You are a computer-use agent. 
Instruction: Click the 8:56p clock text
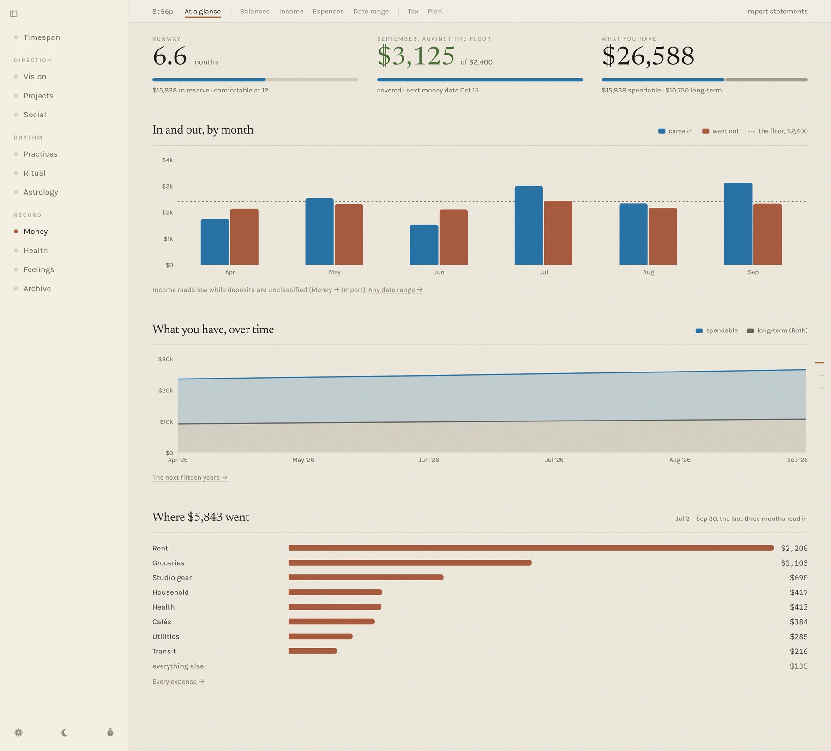pos(163,12)
